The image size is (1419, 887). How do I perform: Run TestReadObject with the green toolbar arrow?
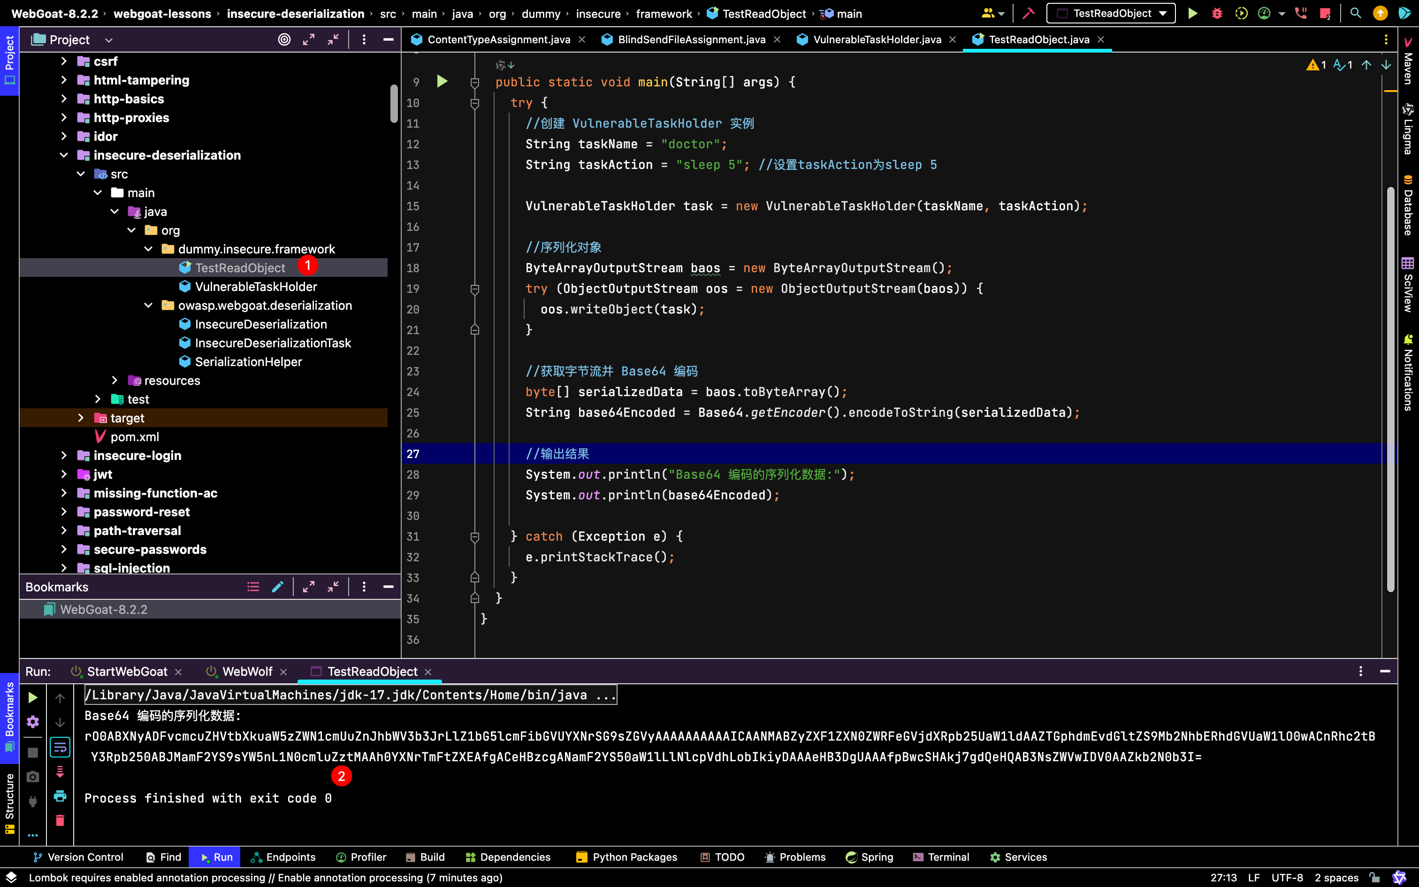pos(1193,14)
